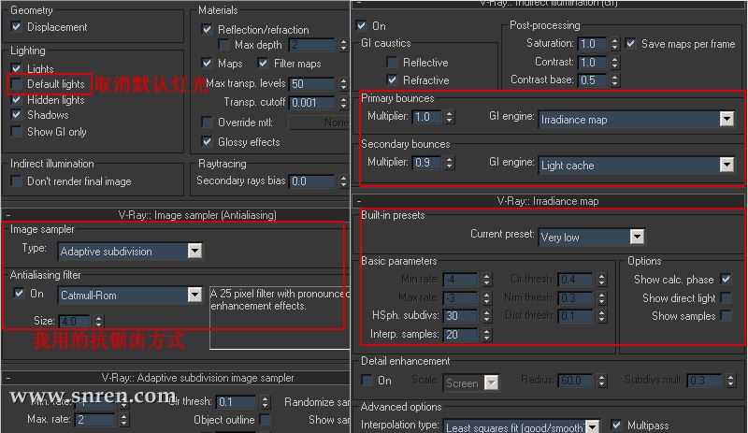
Task: Adjust the Saturation spinner
Action: click(x=615, y=44)
